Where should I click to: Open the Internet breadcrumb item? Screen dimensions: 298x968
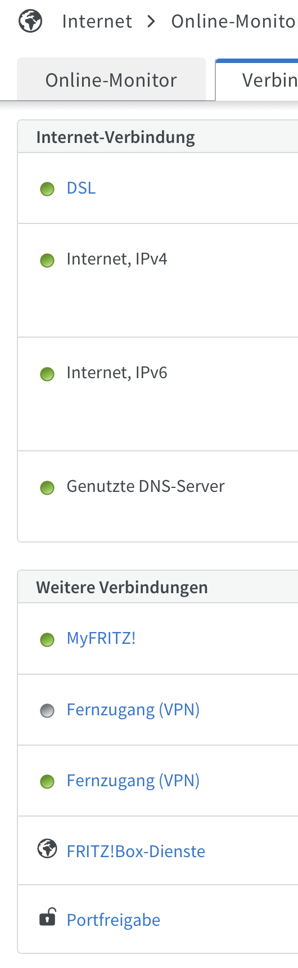[97, 21]
